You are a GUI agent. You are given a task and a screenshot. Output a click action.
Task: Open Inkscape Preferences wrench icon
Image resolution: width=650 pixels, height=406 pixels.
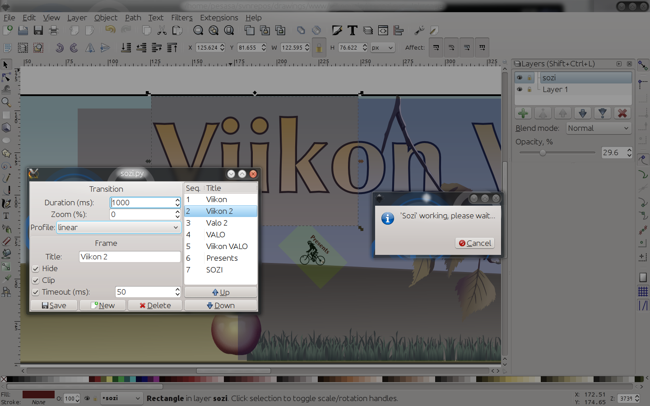tap(419, 30)
